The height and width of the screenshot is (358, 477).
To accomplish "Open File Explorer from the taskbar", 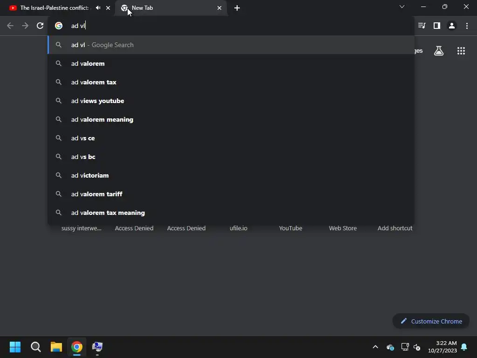I will pyautogui.click(x=56, y=347).
